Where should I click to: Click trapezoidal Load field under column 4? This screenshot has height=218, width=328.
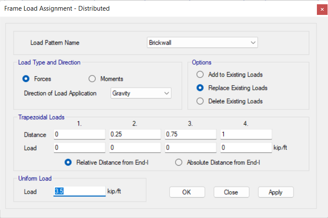click(246, 148)
